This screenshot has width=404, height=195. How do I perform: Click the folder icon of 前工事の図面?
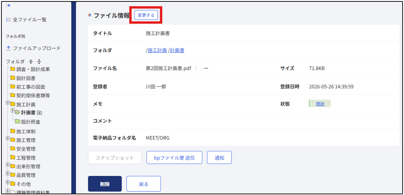coord(13,87)
